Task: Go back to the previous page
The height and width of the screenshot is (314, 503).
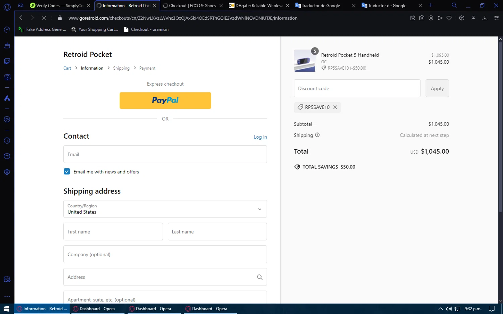Action: point(21,18)
